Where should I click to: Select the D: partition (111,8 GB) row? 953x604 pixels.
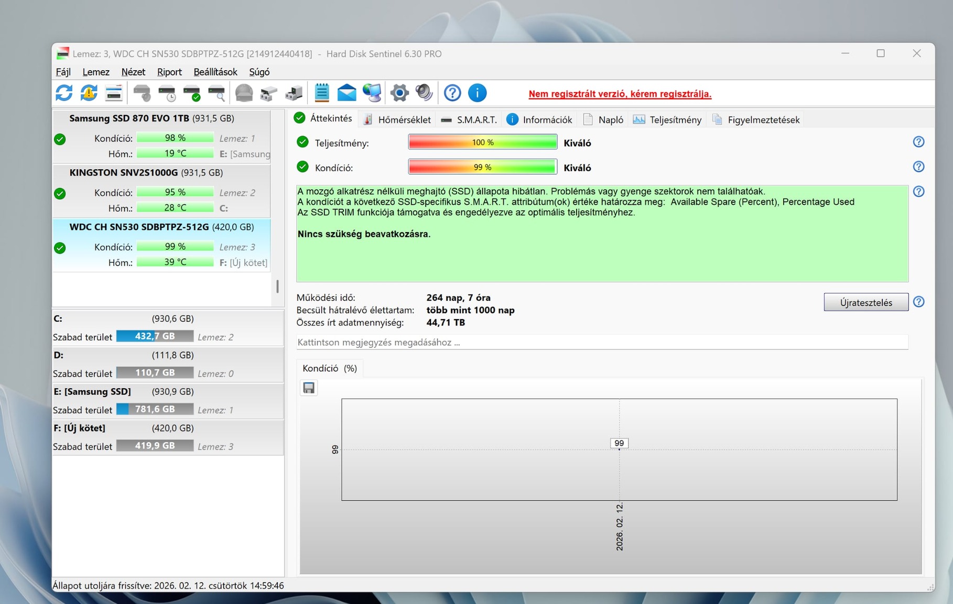pyautogui.click(x=168, y=364)
